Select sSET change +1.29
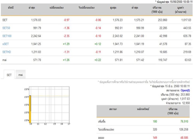194x139 pixels. pos(66,44)
